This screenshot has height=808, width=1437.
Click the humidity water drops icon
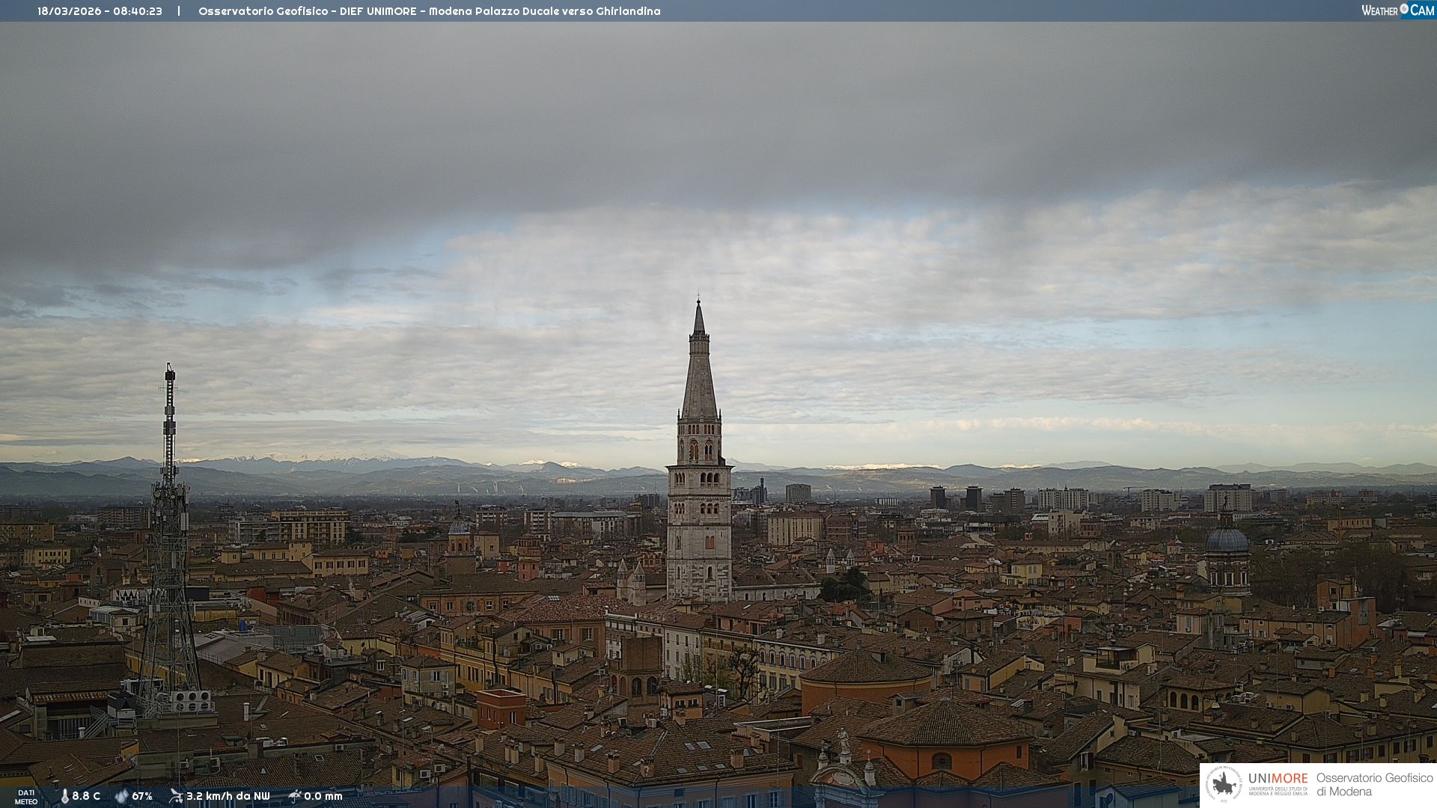click(x=121, y=796)
